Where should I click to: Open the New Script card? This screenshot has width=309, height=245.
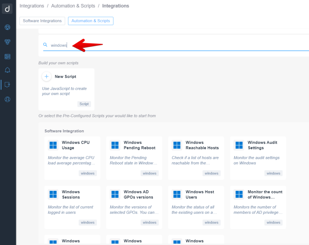tap(66, 89)
